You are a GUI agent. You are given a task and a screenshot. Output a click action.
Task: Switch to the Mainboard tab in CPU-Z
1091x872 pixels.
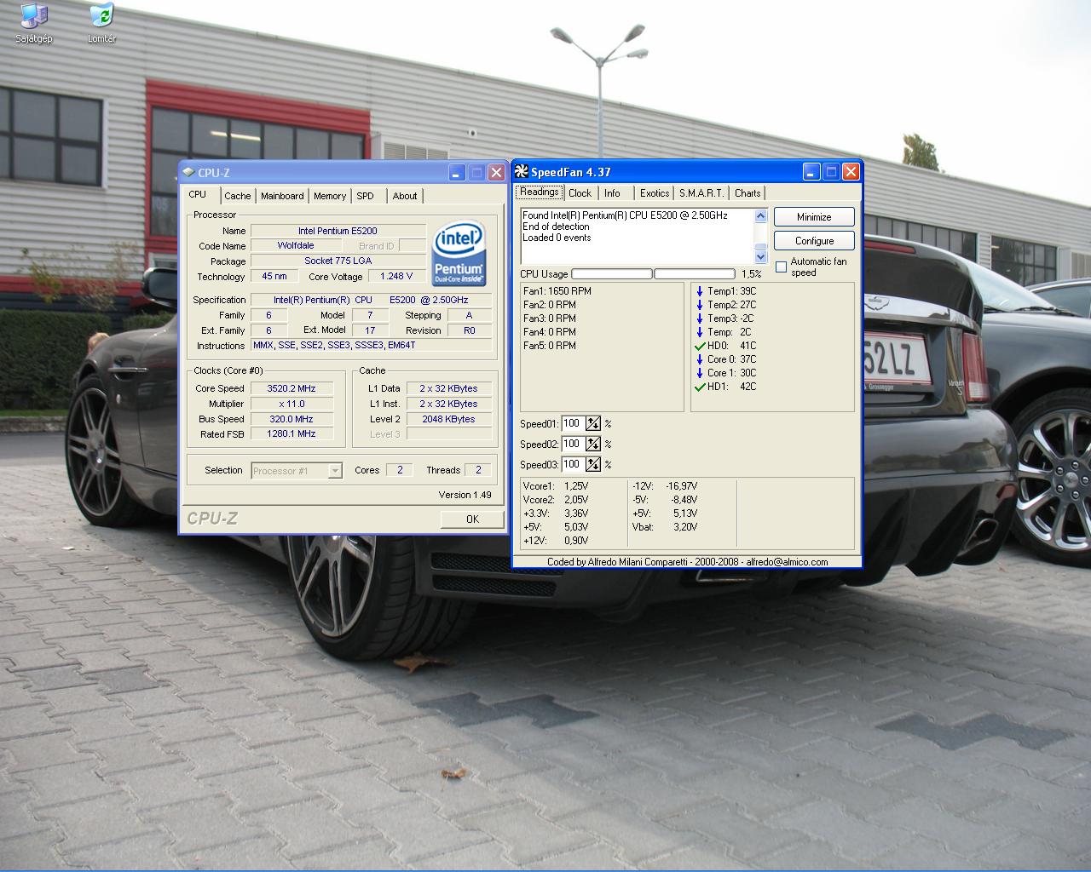282,196
